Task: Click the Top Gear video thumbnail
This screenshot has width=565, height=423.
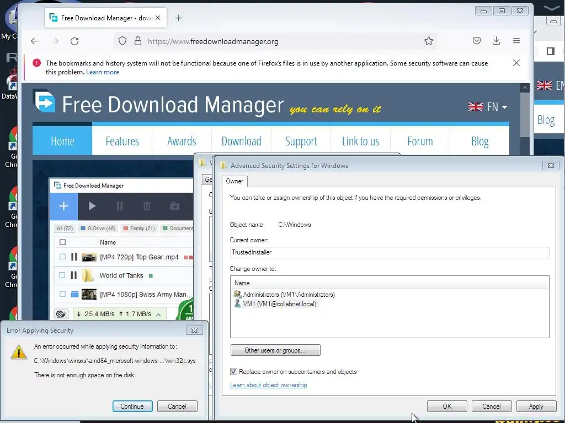Action: (89, 257)
